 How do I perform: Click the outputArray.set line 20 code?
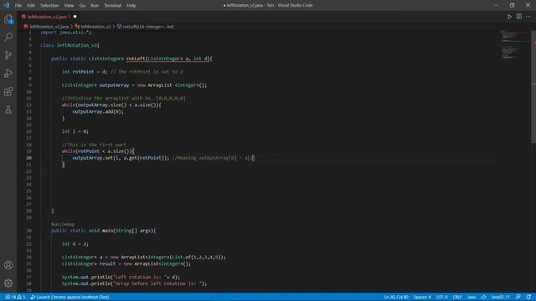(x=121, y=158)
